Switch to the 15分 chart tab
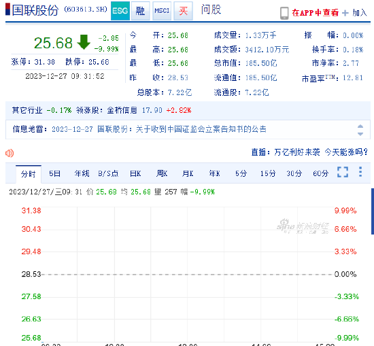 pos(268,173)
